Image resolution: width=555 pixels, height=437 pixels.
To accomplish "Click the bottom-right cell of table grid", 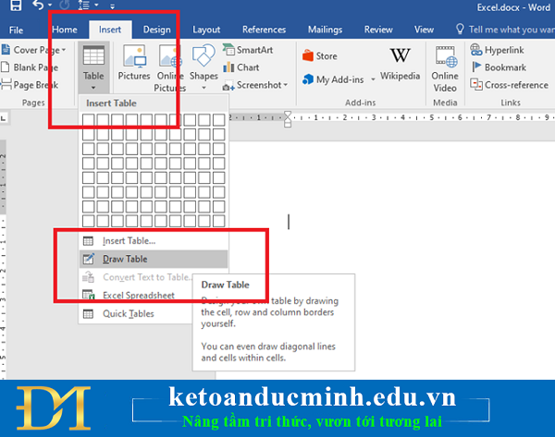I will click(218, 221).
